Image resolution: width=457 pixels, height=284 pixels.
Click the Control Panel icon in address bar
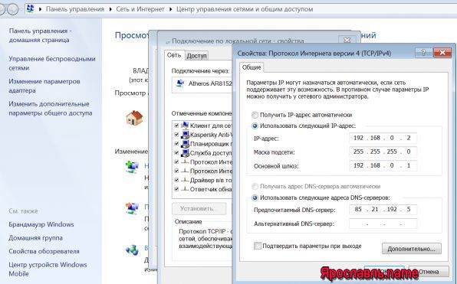[30, 8]
